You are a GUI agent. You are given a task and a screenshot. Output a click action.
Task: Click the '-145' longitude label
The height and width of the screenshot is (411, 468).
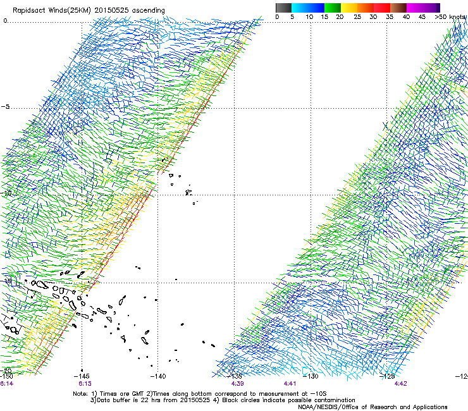click(x=82, y=376)
